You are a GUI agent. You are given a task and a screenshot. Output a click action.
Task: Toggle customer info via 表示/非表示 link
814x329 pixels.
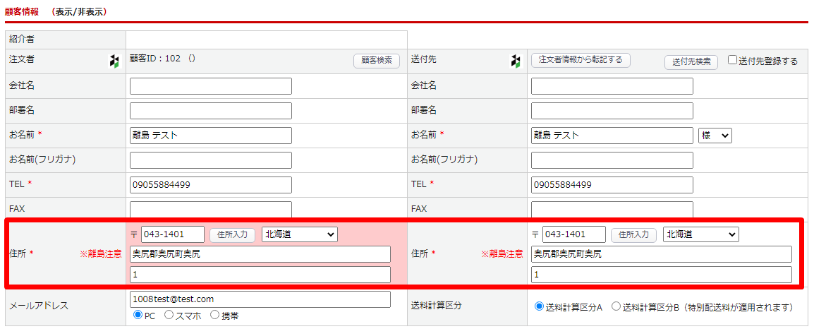80,12
